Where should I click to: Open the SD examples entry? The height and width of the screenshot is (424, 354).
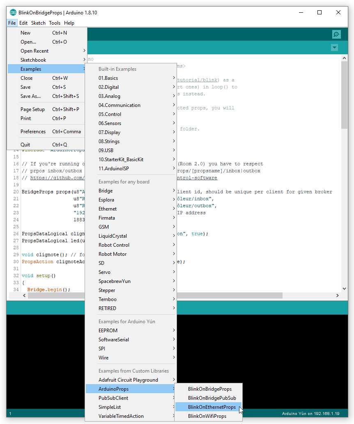(x=131, y=263)
